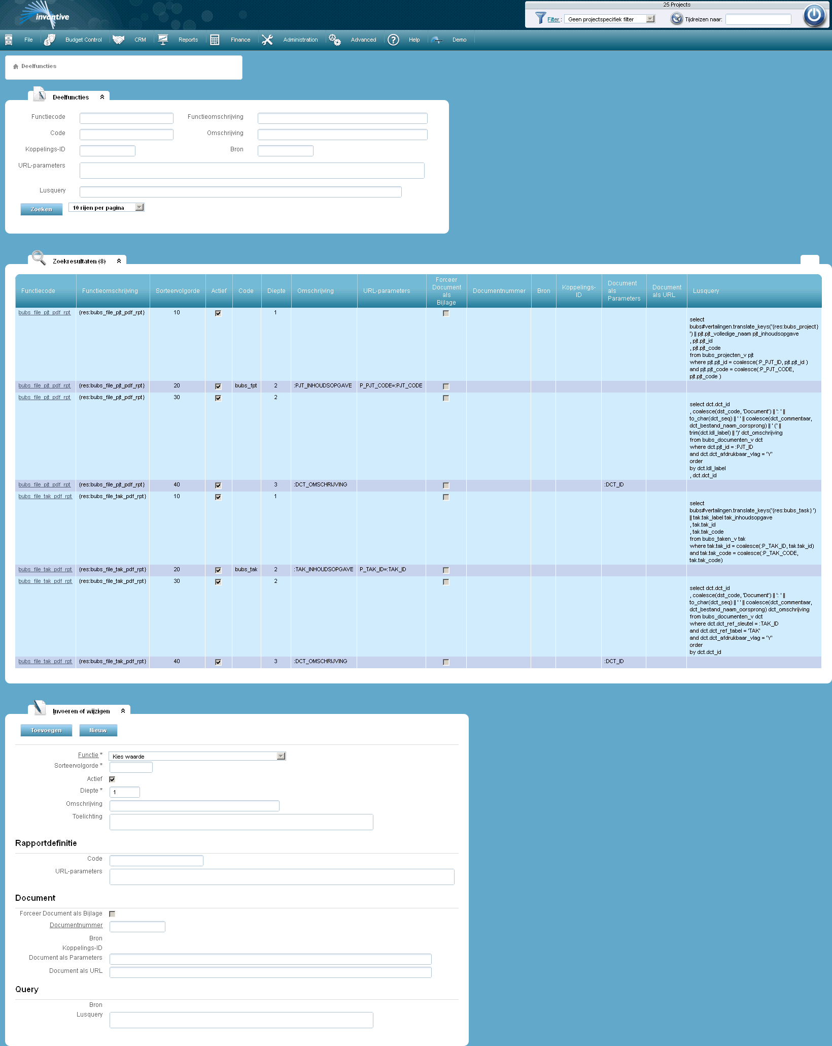This screenshot has height=1046, width=832.
Task: Click the Diepte input field
Action: (125, 792)
